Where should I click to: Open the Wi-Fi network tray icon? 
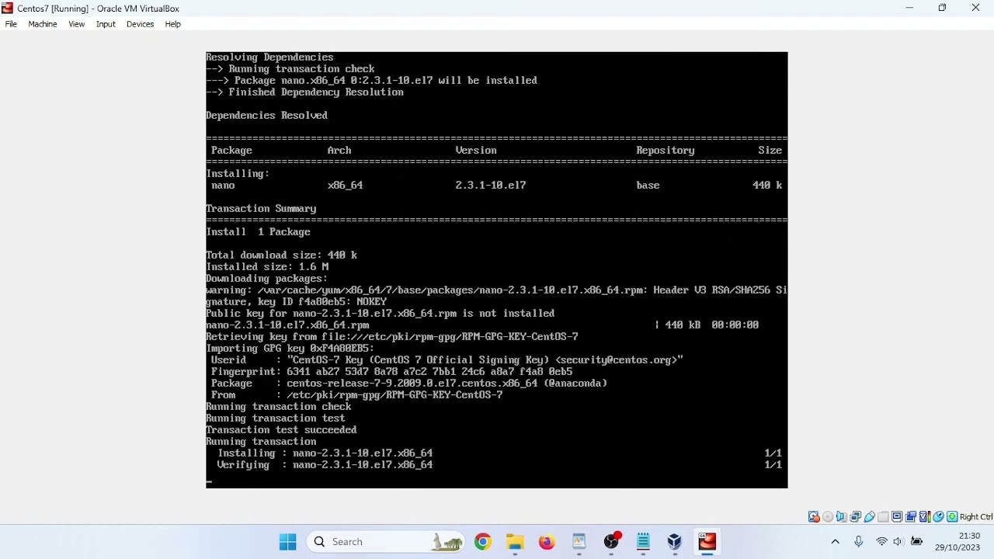(882, 542)
